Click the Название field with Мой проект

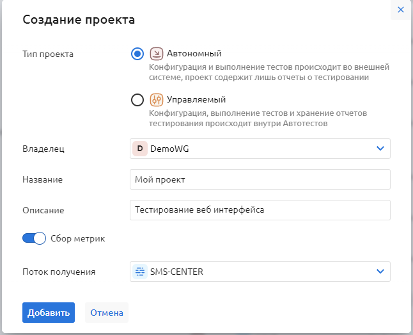tap(260, 179)
